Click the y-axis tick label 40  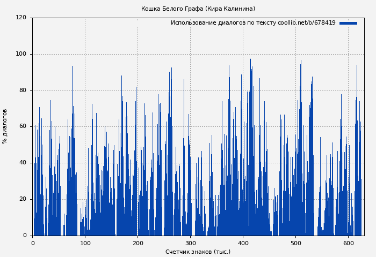tap(23, 163)
